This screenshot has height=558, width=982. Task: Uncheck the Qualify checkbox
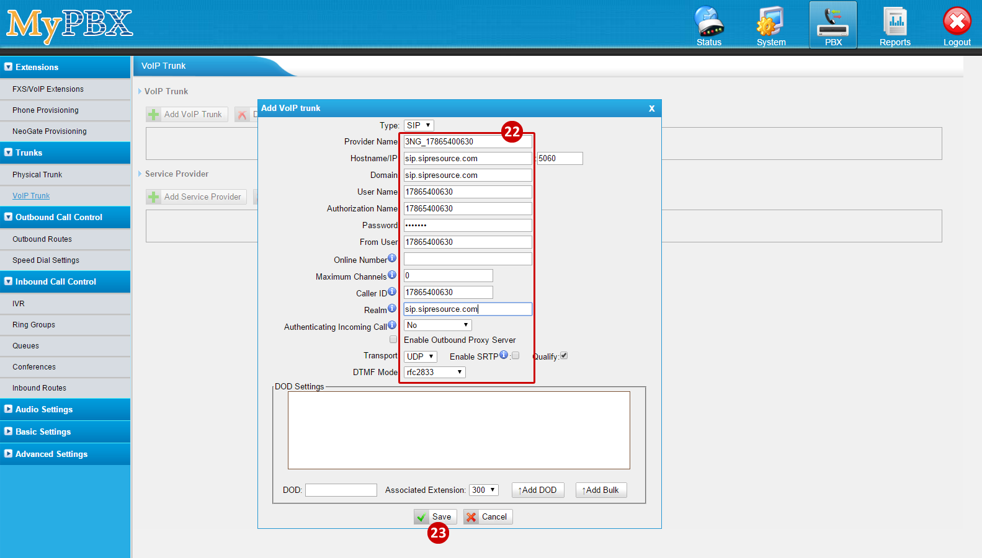(564, 356)
